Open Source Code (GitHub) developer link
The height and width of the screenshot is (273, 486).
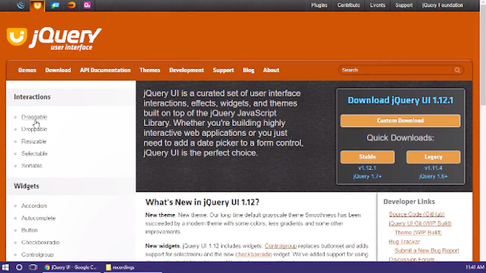tap(416, 214)
